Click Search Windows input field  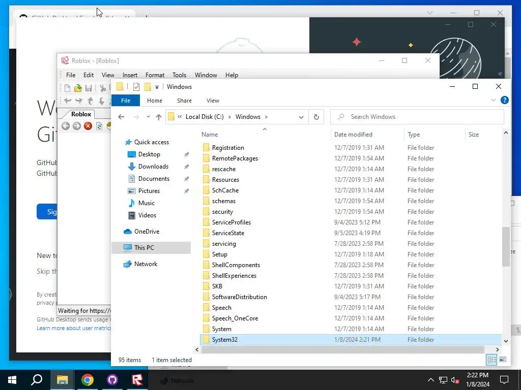[x=417, y=117]
